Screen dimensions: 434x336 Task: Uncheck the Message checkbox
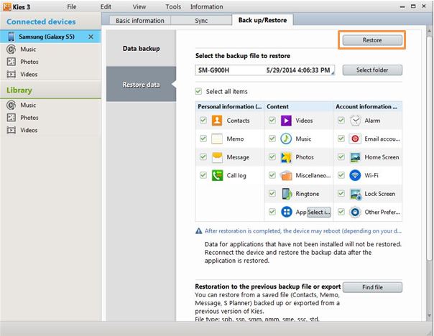[x=203, y=157]
